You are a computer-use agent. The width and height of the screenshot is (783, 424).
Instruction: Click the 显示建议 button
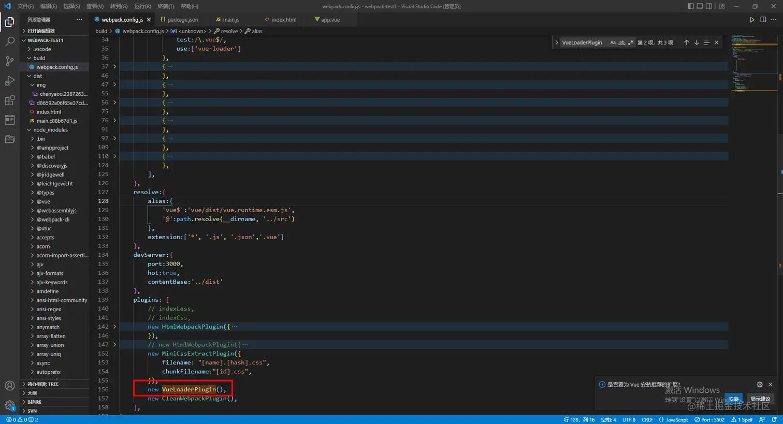[760, 399]
